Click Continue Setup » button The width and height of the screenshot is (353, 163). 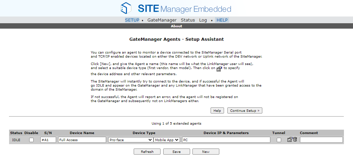[245, 110]
